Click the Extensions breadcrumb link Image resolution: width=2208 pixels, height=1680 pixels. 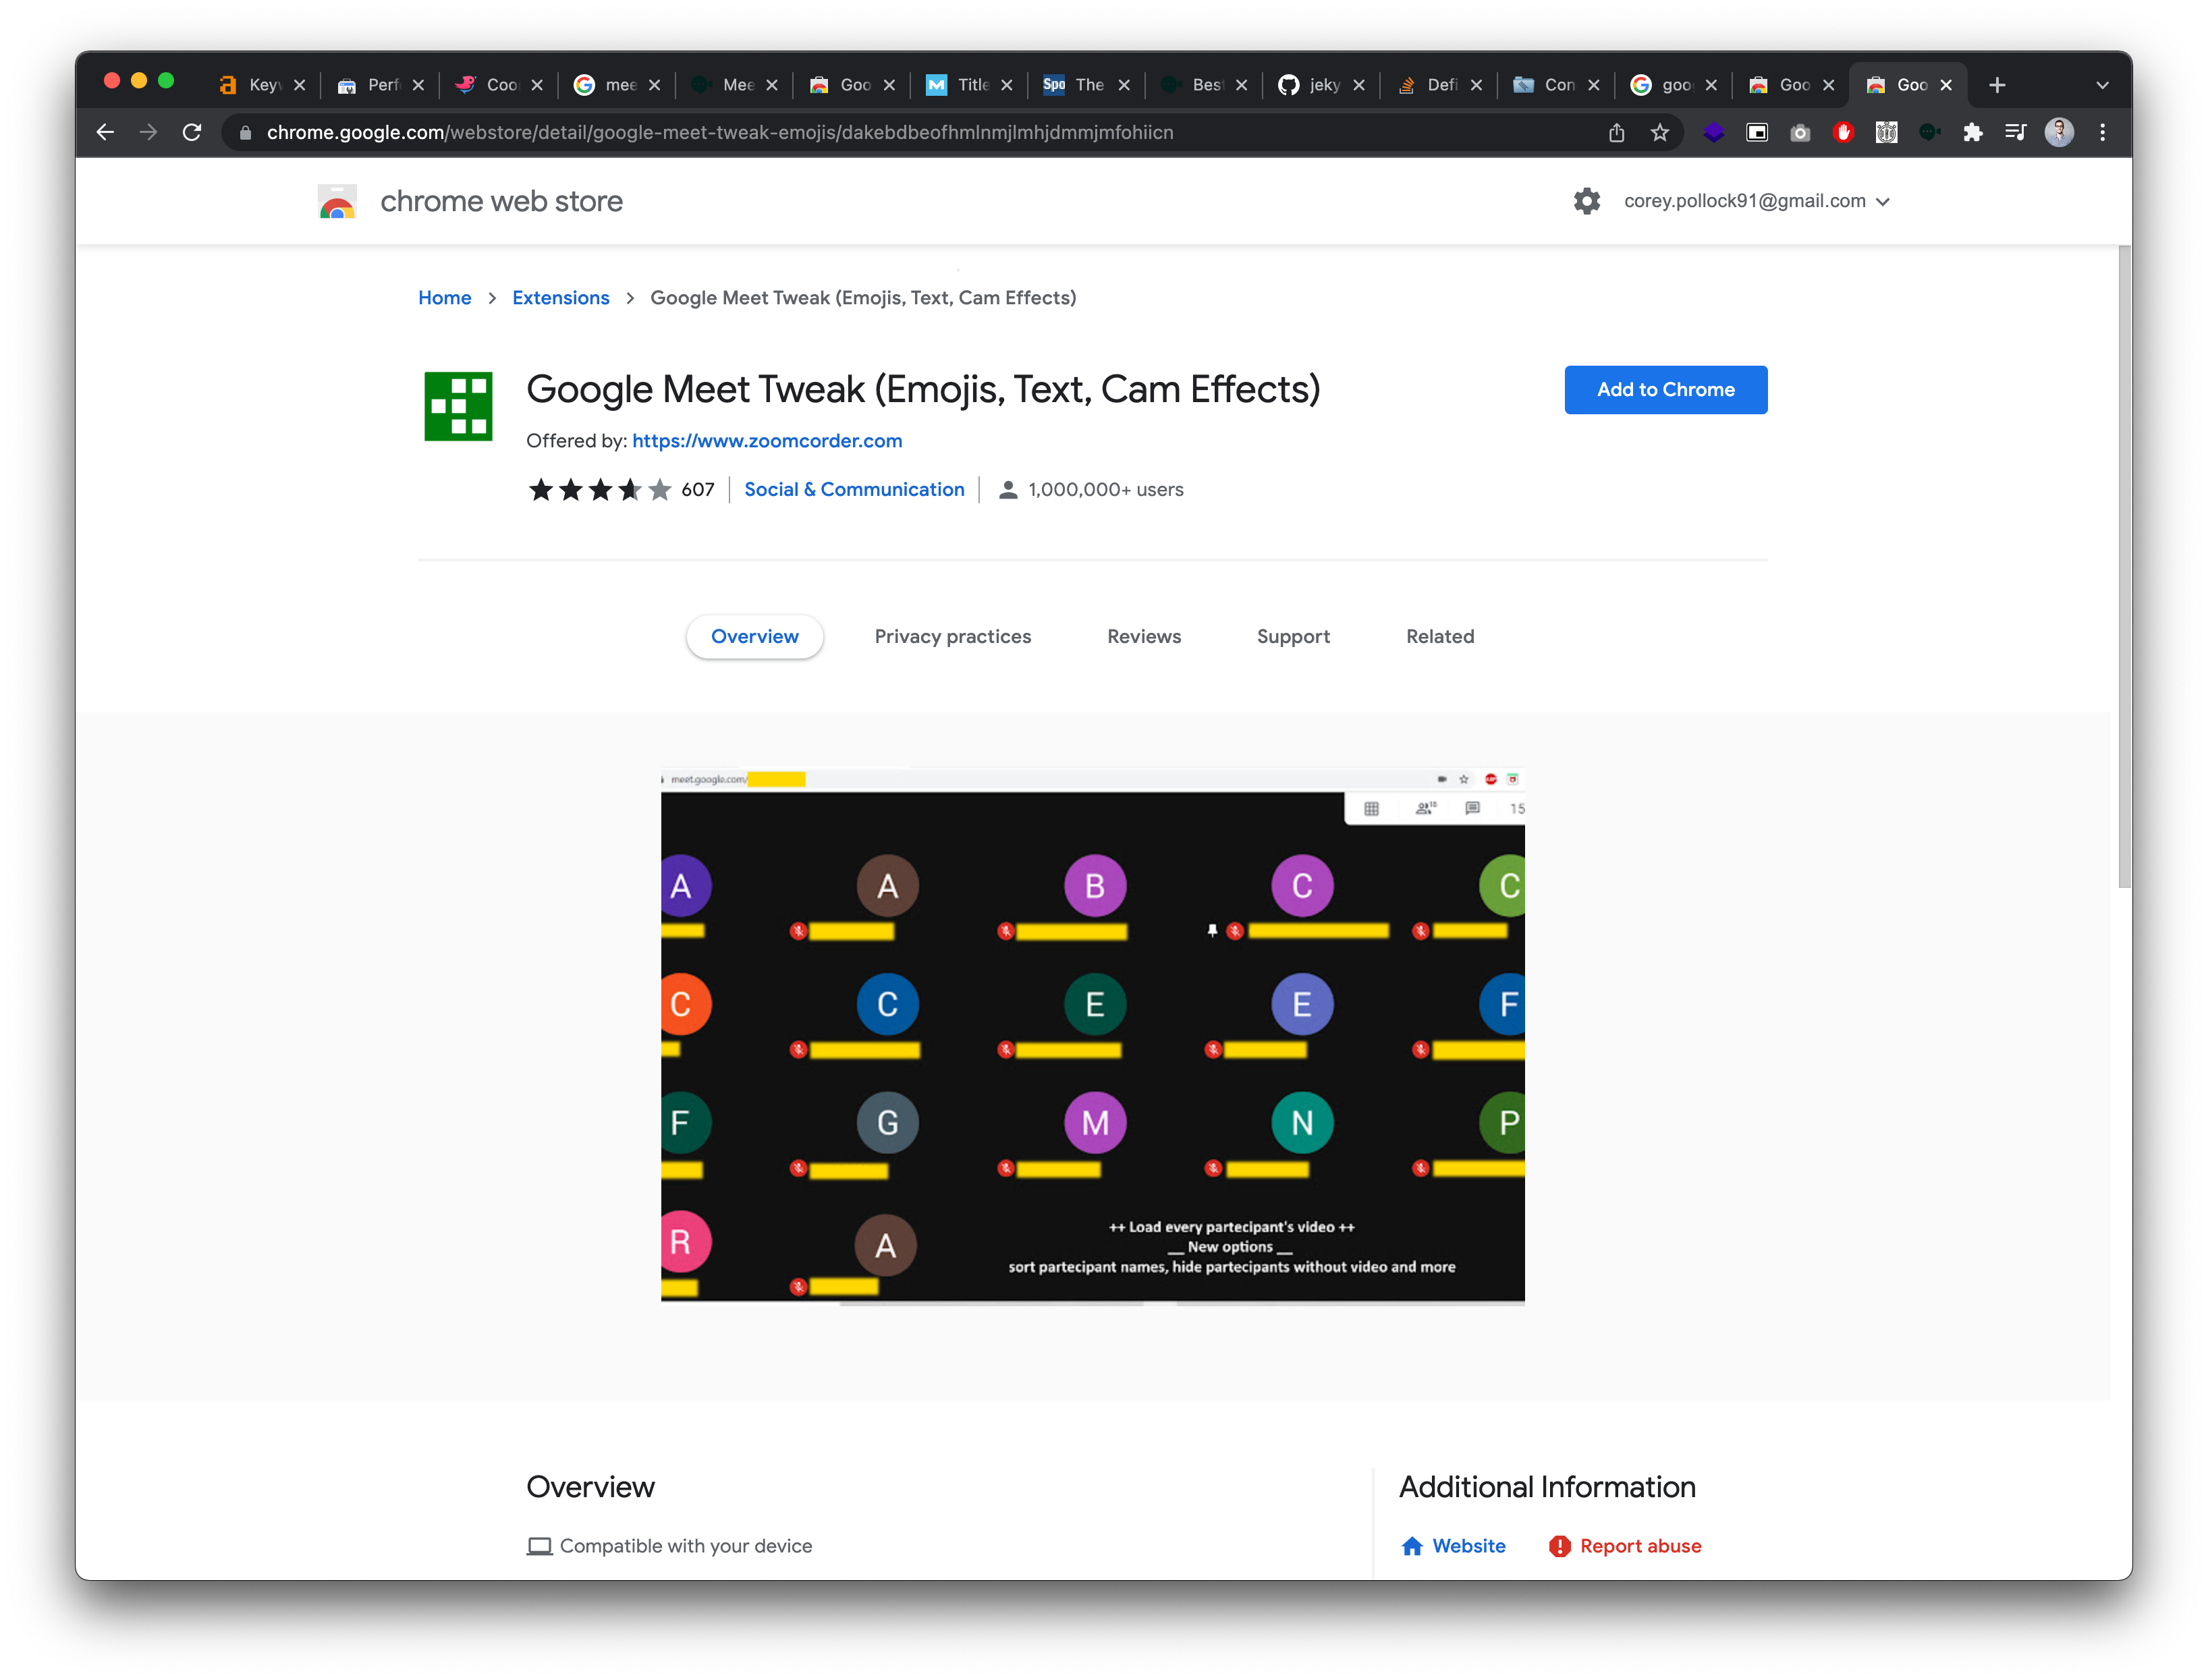559,296
